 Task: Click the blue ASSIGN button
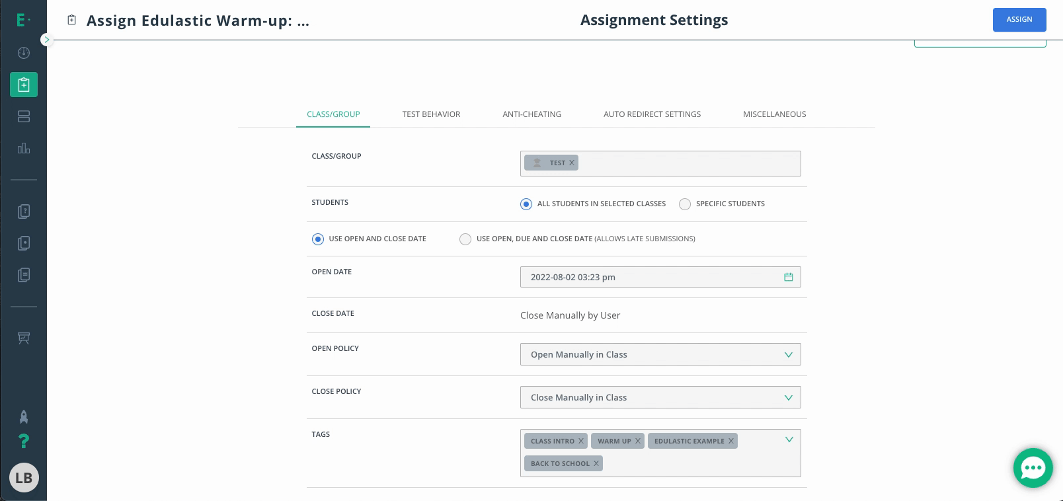[x=1019, y=20]
